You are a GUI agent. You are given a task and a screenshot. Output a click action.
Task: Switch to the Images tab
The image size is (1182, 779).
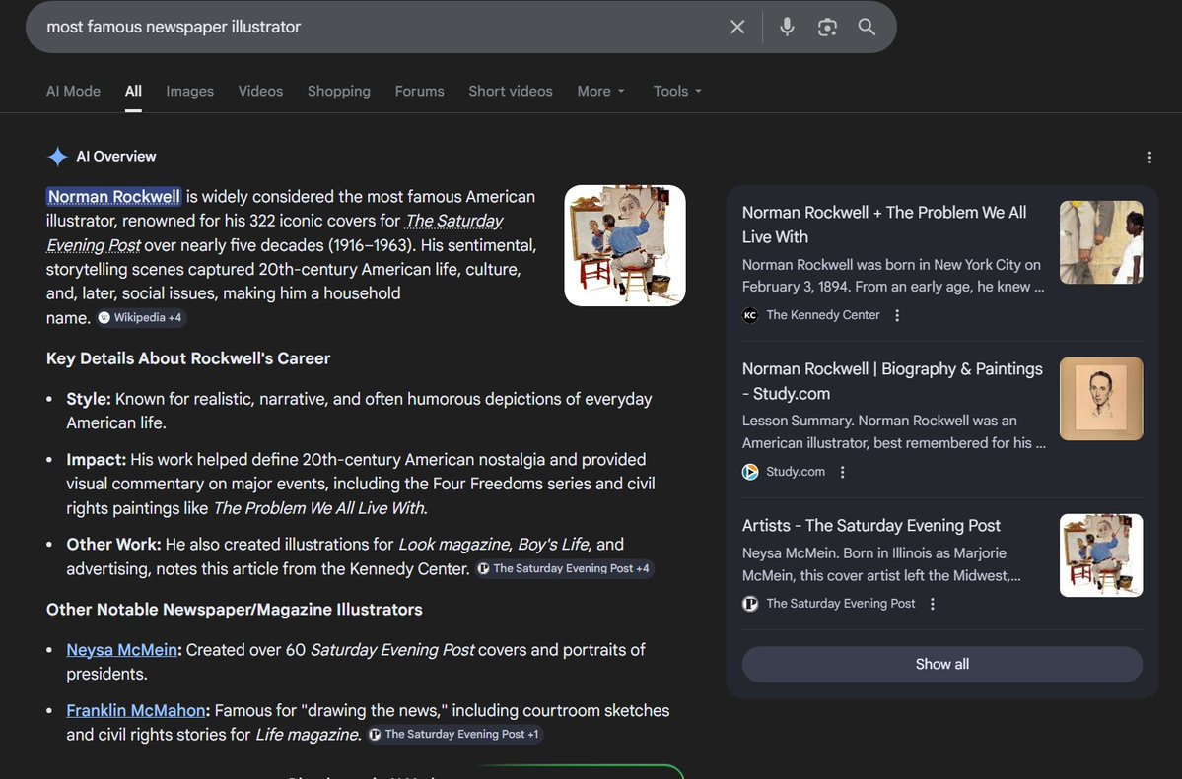(190, 92)
